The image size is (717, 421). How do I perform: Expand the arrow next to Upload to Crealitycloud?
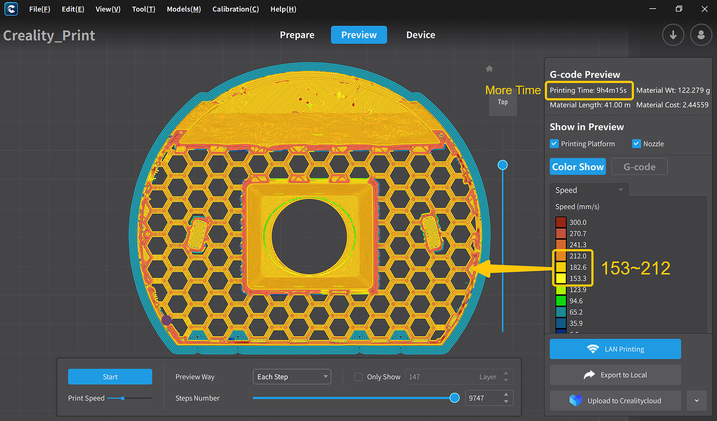click(x=697, y=400)
